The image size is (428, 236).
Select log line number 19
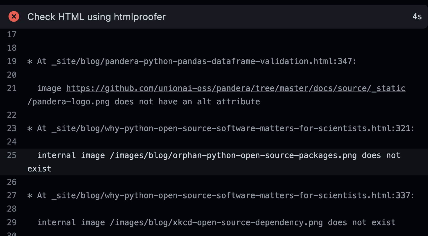[x=12, y=61]
